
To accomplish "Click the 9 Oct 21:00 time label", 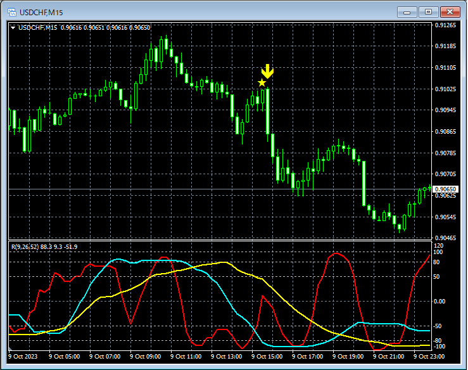I will (x=388, y=356).
